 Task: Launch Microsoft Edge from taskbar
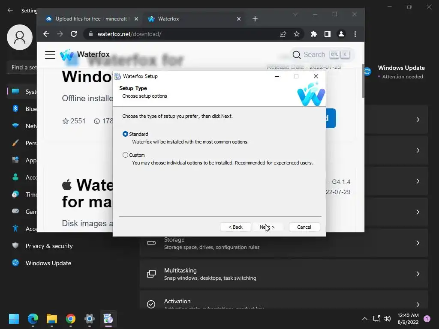tap(33, 319)
